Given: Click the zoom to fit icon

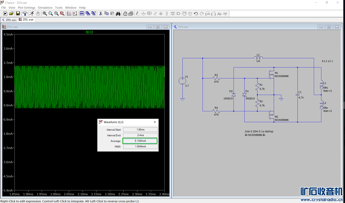Looking at the screenshot, I should point(62,13).
